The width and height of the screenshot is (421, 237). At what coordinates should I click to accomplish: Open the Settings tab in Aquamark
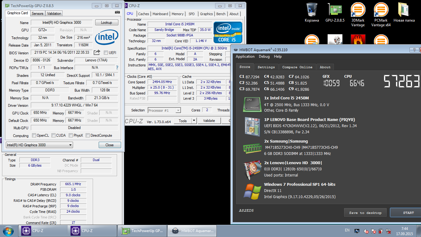tap(266, 67)
